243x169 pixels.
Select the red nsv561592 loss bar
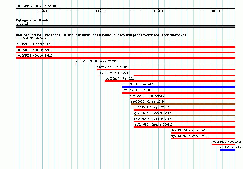126,53
